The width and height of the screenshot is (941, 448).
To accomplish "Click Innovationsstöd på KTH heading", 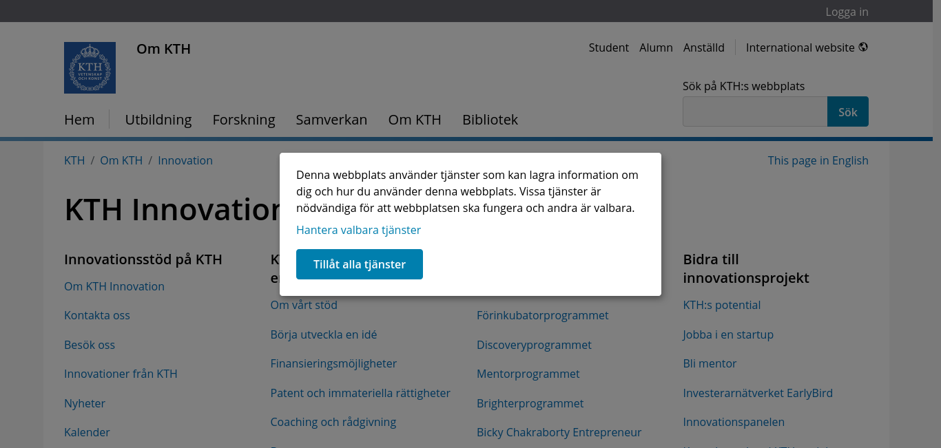I will (143, 259).
